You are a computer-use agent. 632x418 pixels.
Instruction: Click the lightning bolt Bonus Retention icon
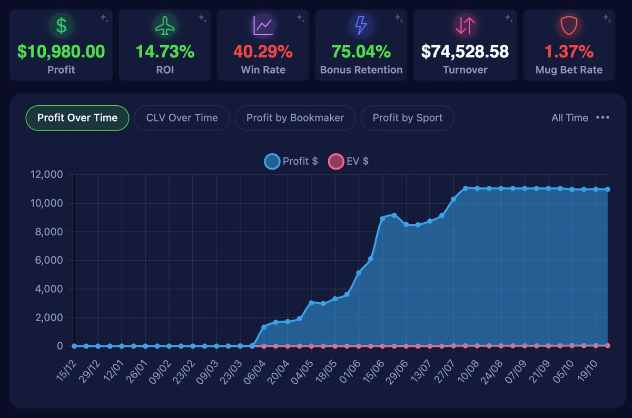coord(361,25)
